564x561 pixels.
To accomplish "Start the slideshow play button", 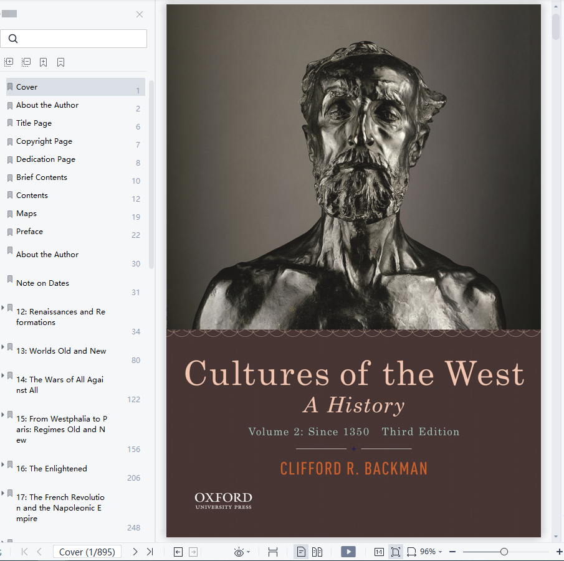I will (x=348, y=552).
